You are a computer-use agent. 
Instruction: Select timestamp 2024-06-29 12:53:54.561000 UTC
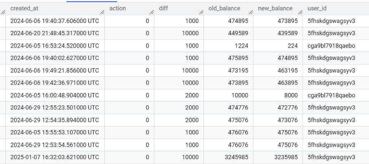[x=54, y=145]
